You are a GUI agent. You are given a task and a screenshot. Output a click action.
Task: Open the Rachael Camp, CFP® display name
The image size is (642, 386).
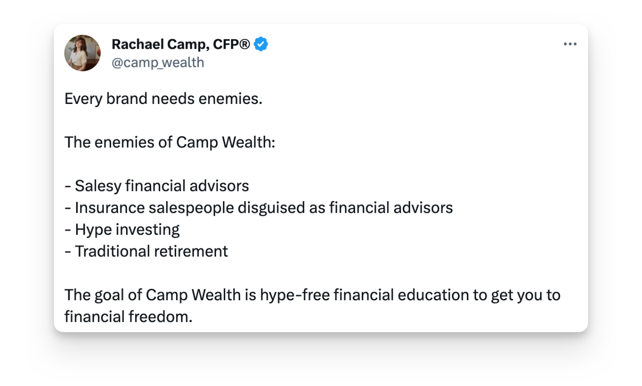click(181, 44)
